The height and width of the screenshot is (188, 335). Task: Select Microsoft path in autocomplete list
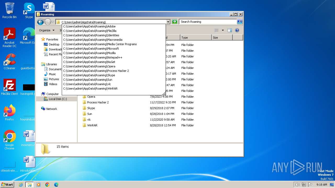coord(114,49)
